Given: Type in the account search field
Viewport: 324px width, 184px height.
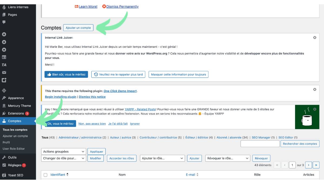Looking at the screenshot, I should 260,144.
